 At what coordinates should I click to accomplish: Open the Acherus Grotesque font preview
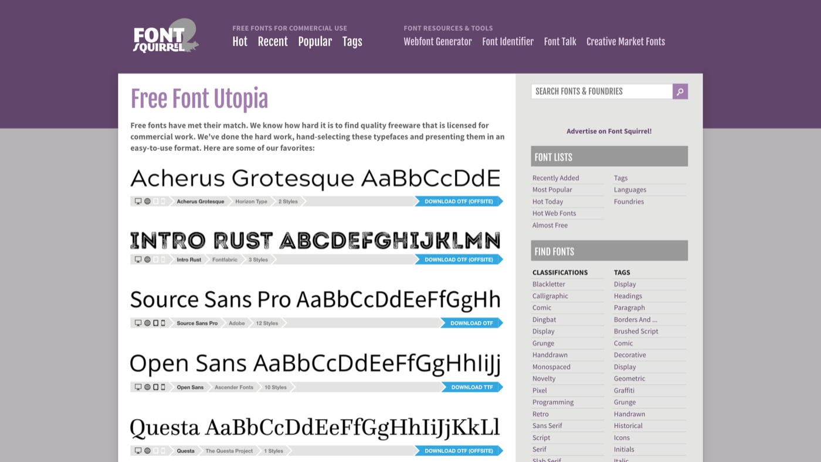click(315, 178)
